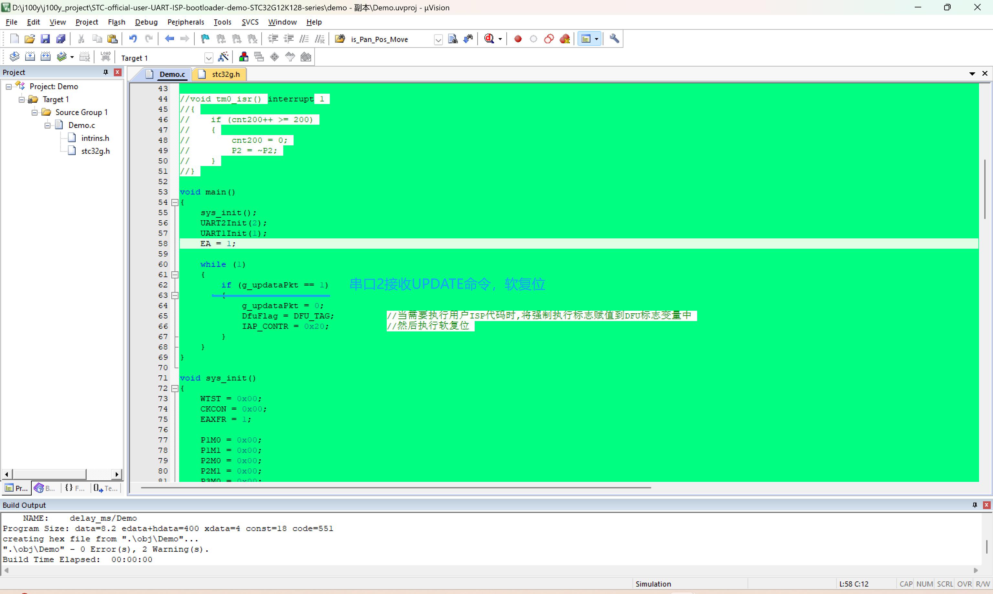This screenshot has height=594, width=993.
Task: Open Configuration wrench icon
Action: [614, 39]
